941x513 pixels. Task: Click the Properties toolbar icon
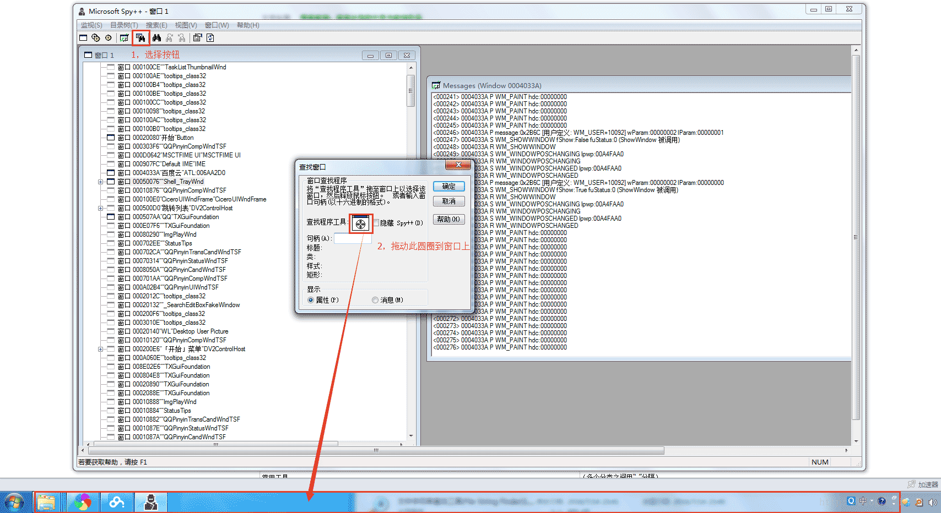click(x=197, y=38)
